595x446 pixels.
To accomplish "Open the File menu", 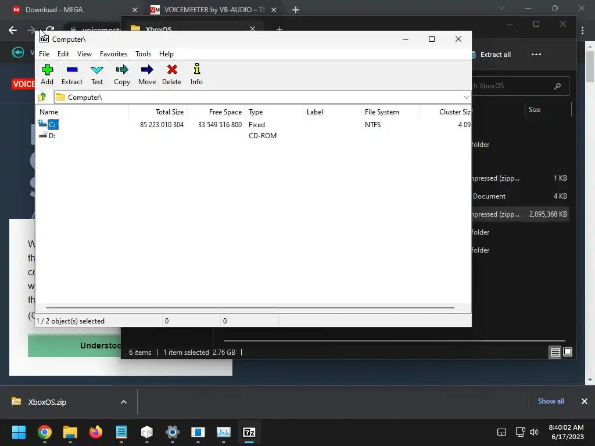I will [x=44, y=54].
